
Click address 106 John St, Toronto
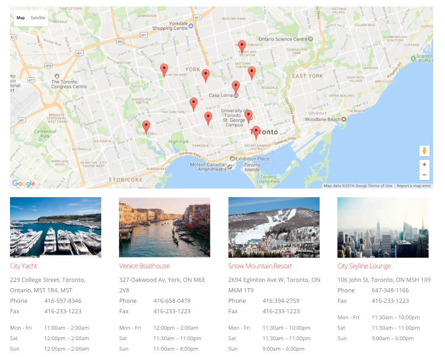click(384, 280)
